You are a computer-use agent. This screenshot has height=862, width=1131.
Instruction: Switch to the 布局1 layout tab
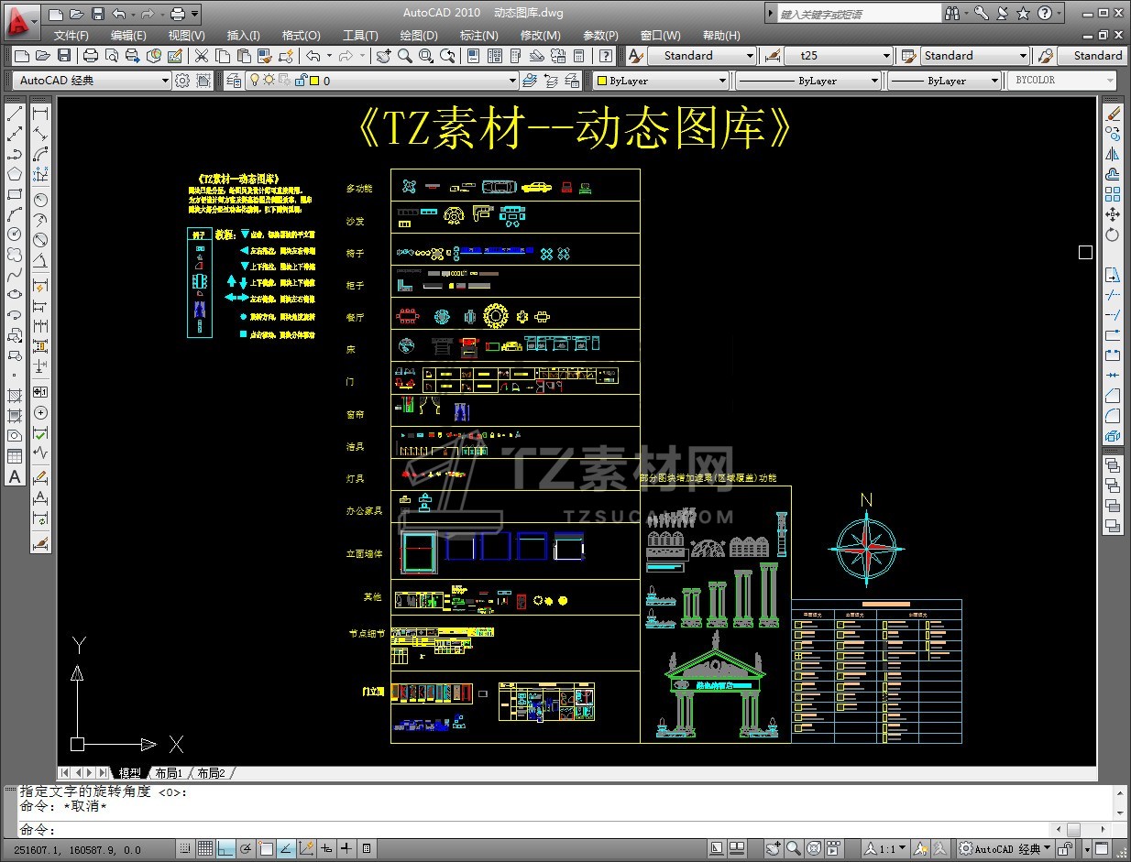pos(169,773)
